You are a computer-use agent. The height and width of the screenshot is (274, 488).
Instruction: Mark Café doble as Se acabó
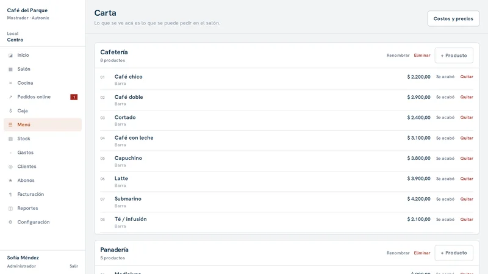445,97
